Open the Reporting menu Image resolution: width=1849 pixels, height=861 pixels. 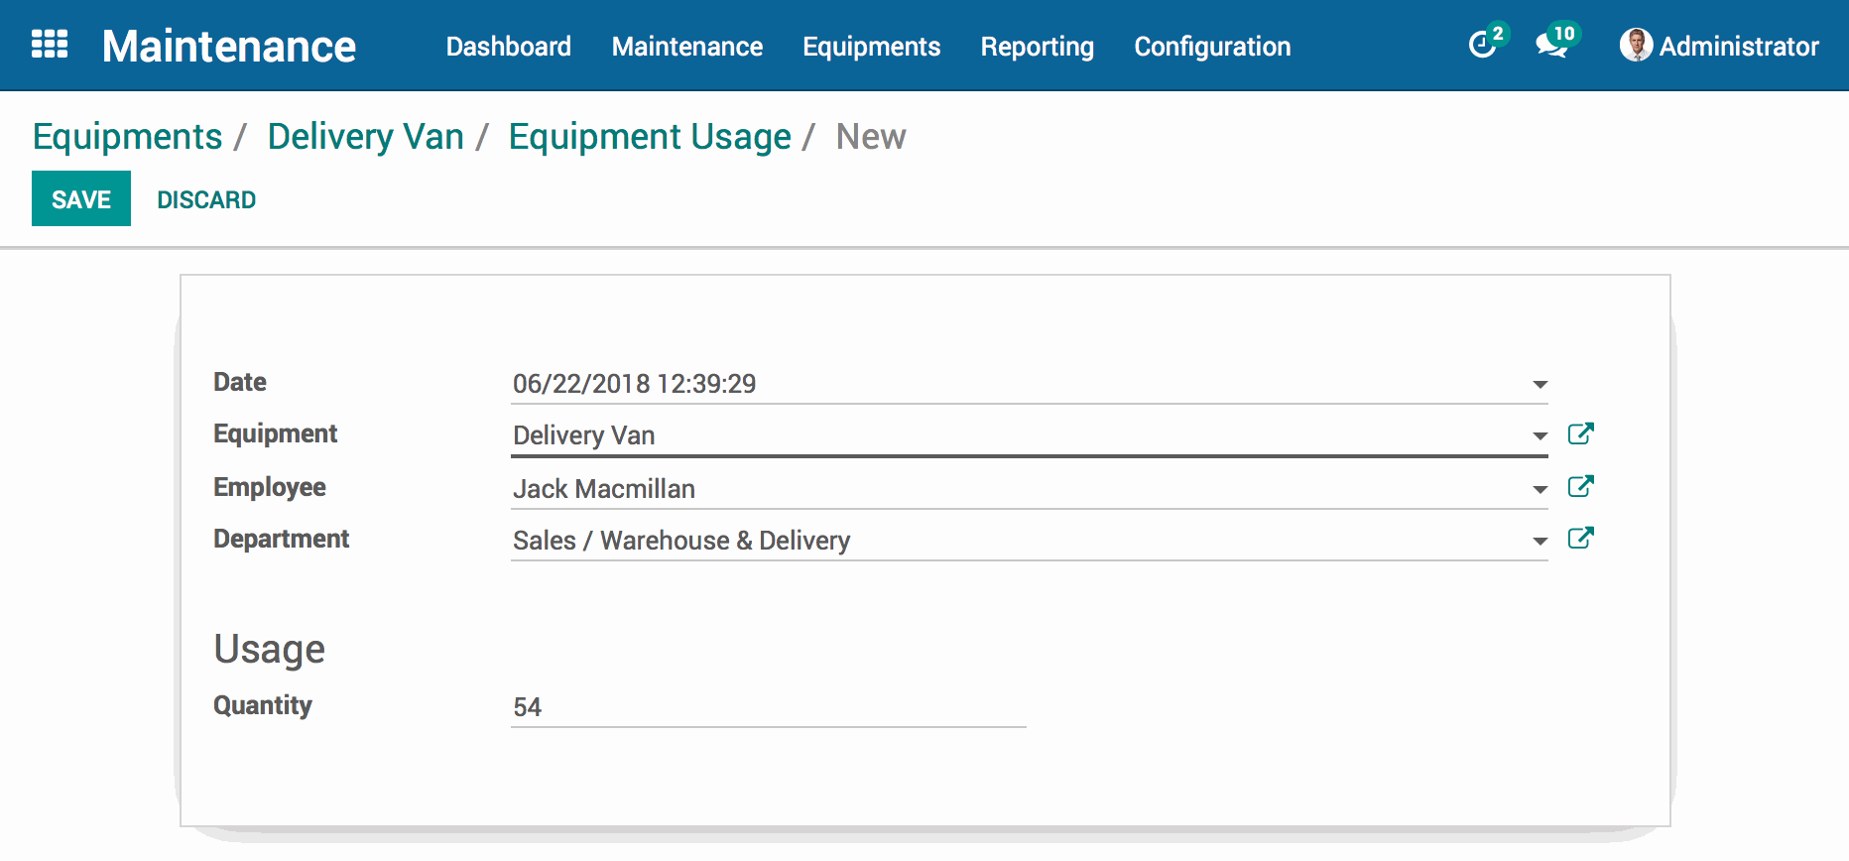[x=1038, y=47]
